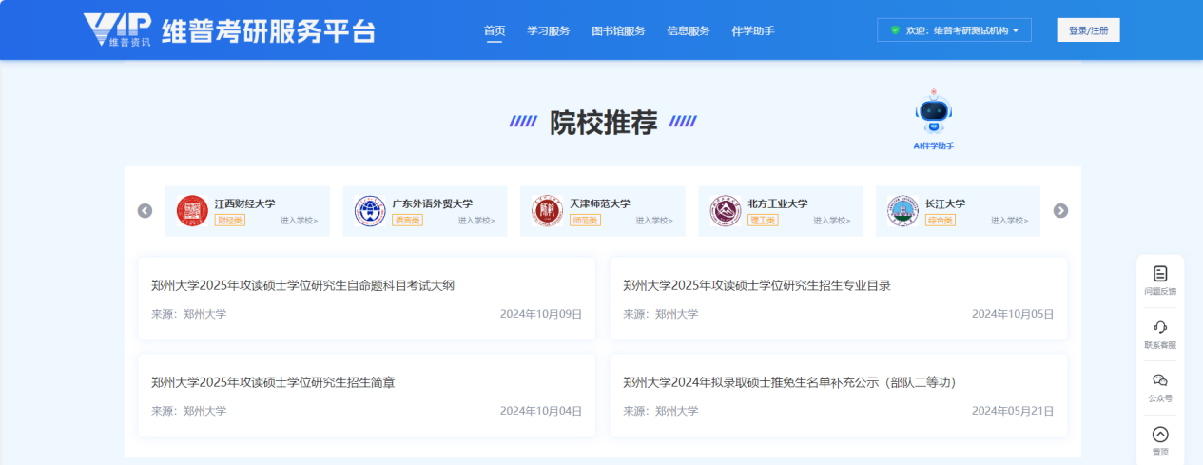Click the 问题反馈 feedback icon
The width and height of the screenshot is (1203, 465).
click(1159, 274)
